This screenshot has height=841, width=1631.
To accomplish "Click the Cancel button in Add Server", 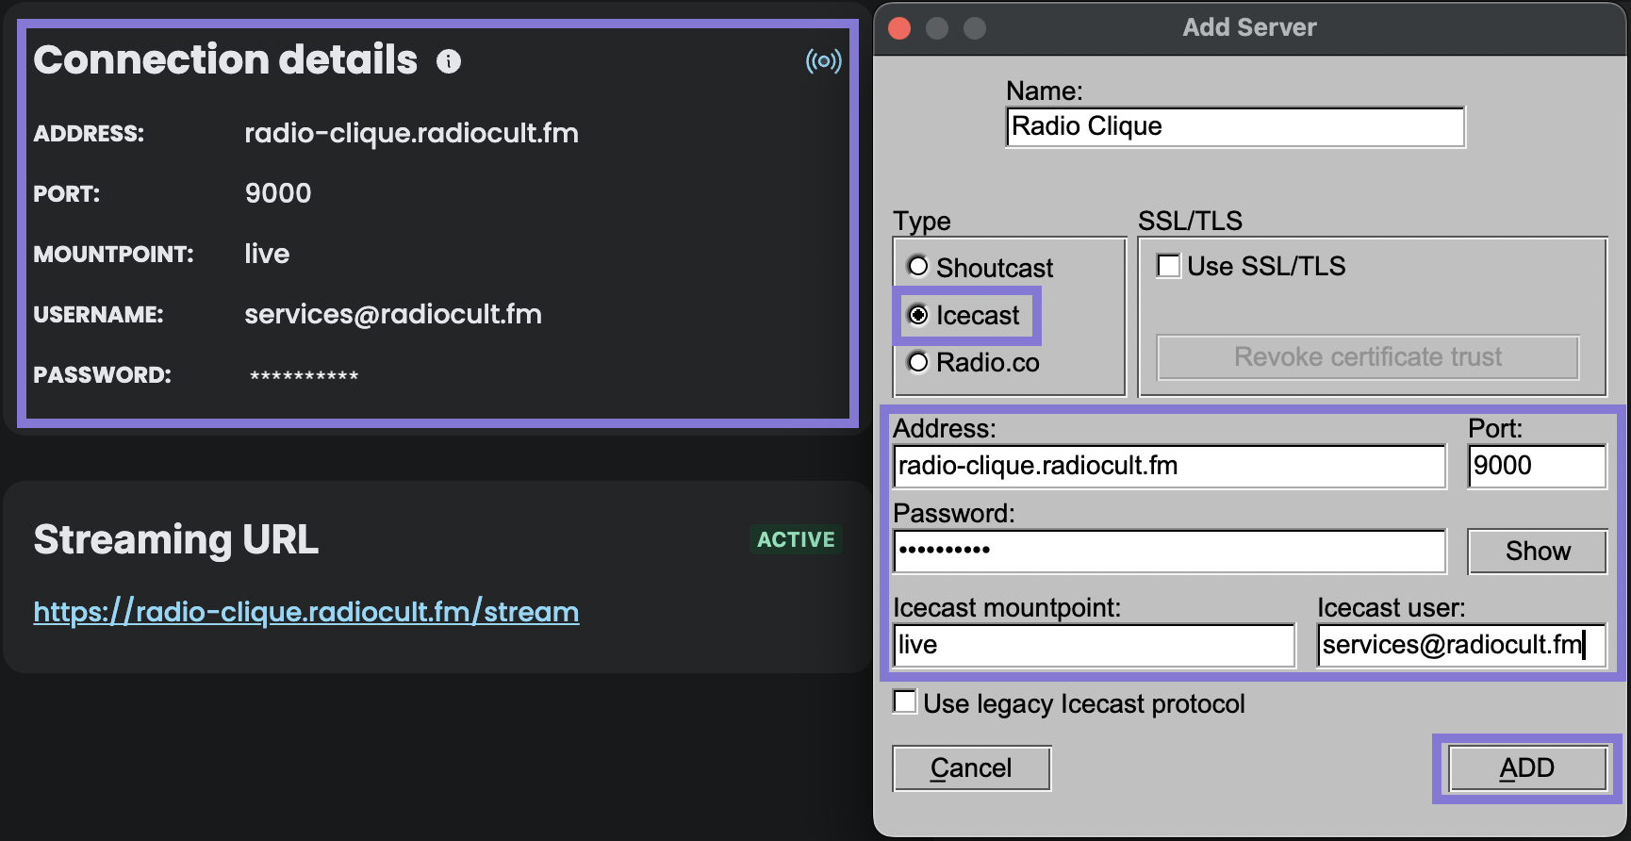I will coord(972,768).
